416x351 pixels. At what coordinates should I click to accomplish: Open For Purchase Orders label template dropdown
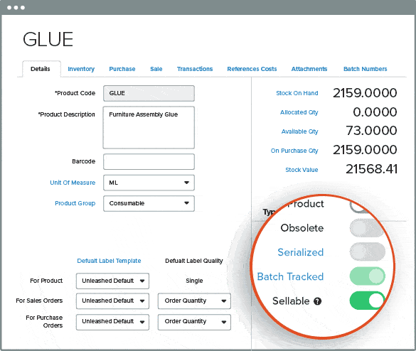click(x=112, y=322)
